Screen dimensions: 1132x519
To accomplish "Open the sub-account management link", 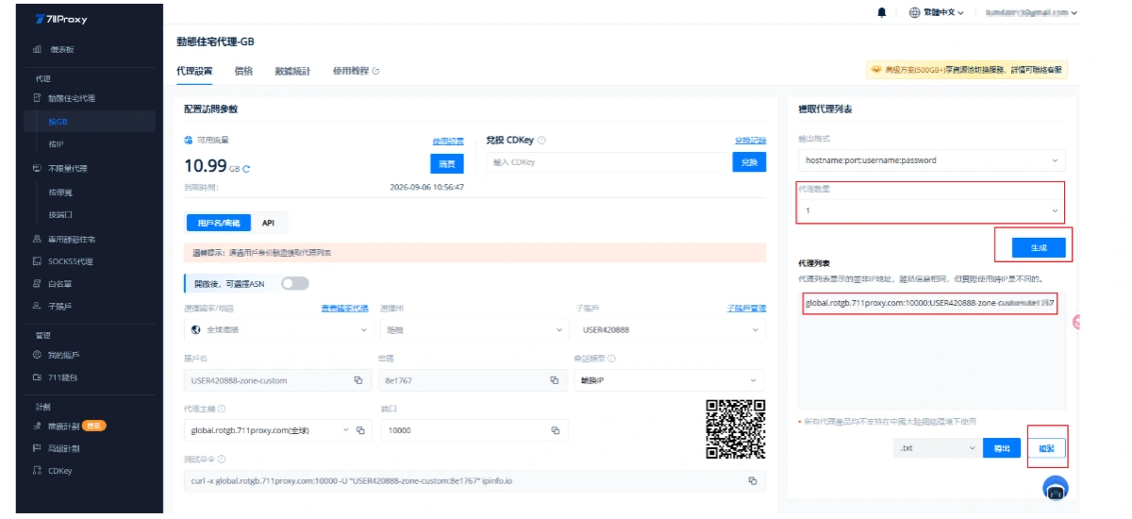I will (x=746, y=308).
